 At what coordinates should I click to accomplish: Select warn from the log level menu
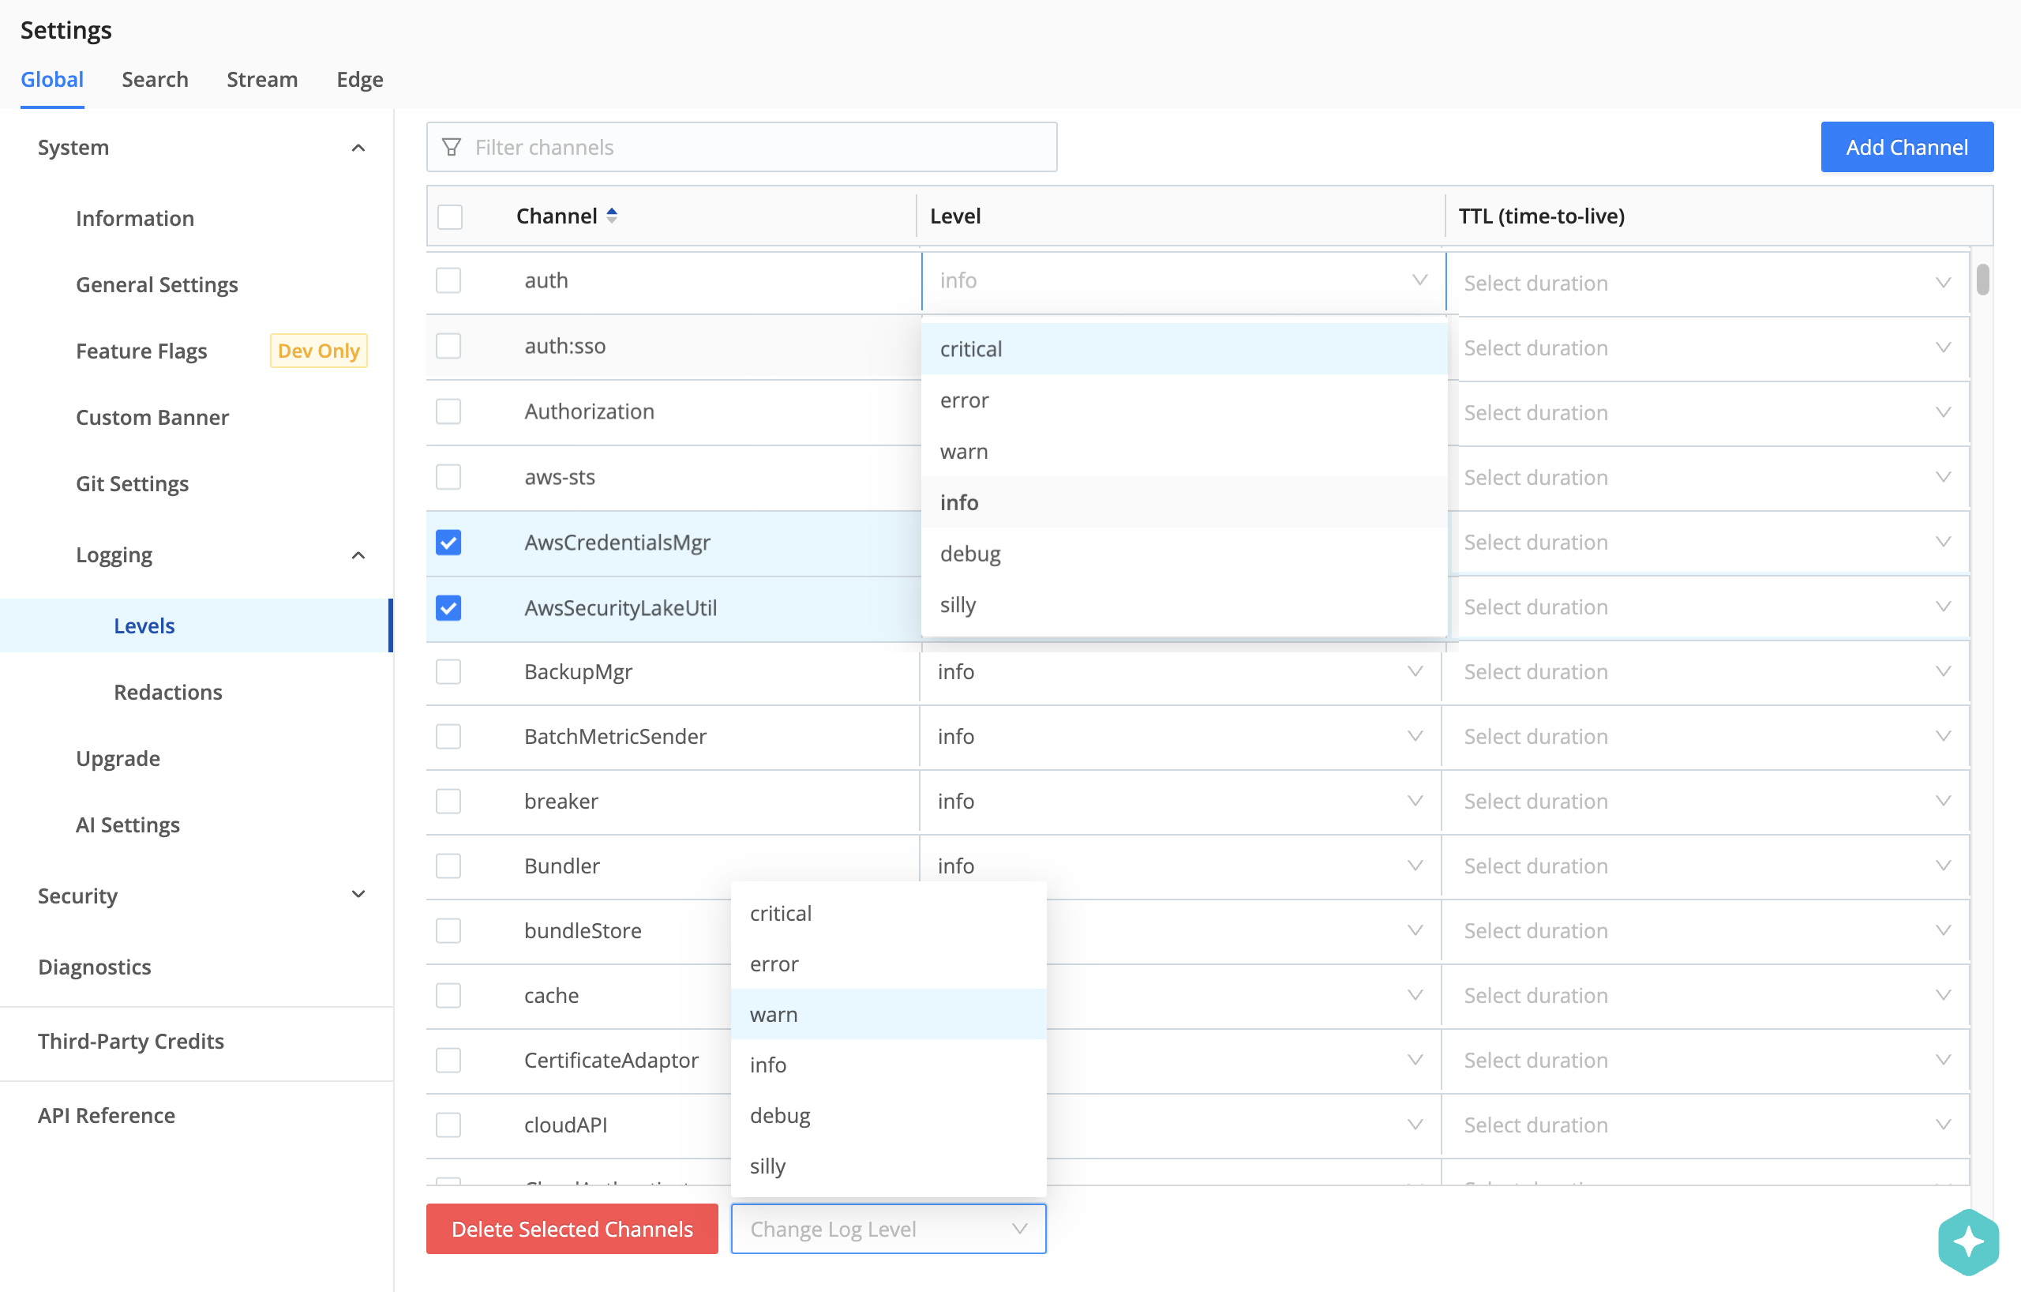[774, 1014]
